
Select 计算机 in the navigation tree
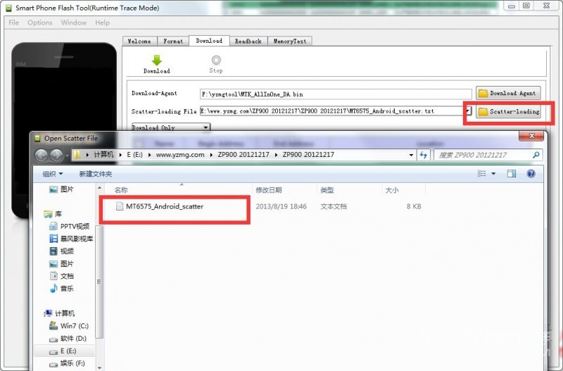(x=59, y=313)
